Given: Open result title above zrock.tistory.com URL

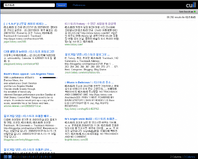Looking at the screenshot, I should tap(87, 54).
